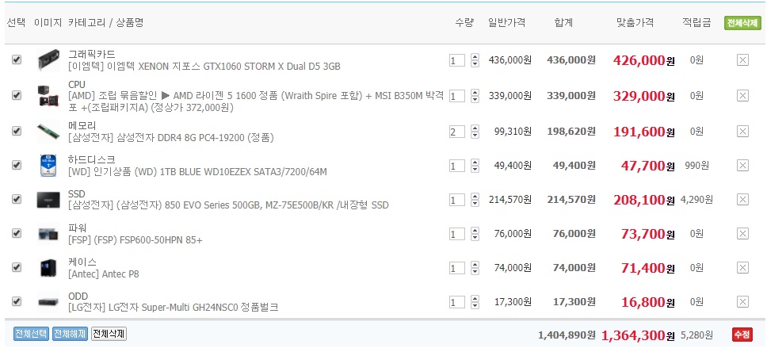Open the LG전자 Super-Multi GH24NSC0 link
This screenshot has width=767, height=352.
174,308
